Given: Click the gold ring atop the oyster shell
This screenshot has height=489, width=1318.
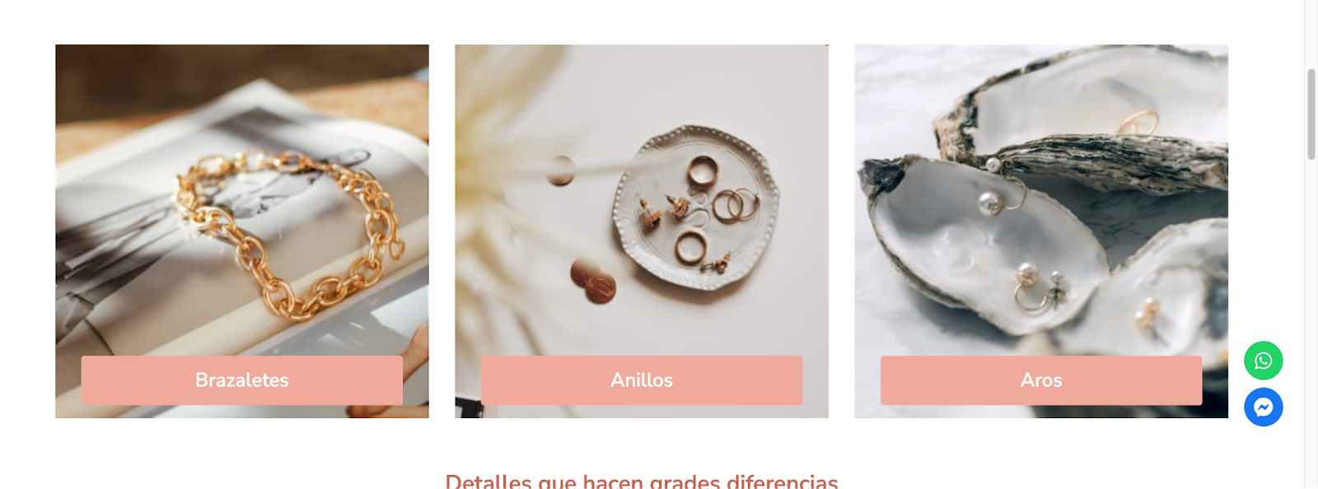Looking at the screenshot, I should pyautogui.click(x=1140, y=123).
